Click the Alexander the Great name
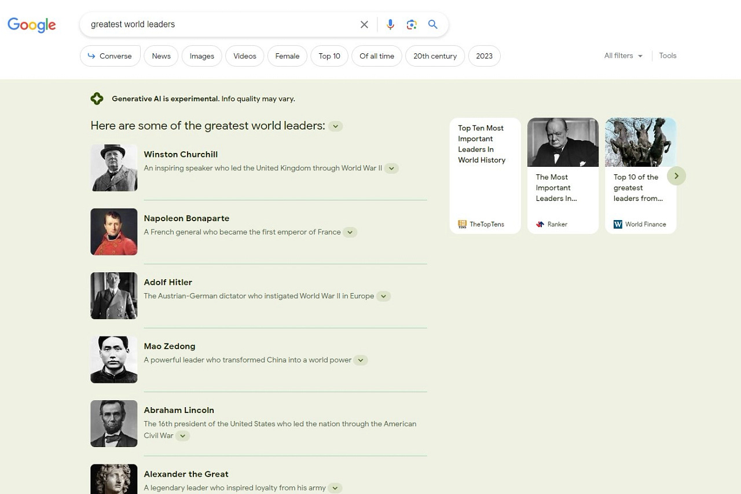The width and height of the screenshot is (741, 494). coord(186,474)
